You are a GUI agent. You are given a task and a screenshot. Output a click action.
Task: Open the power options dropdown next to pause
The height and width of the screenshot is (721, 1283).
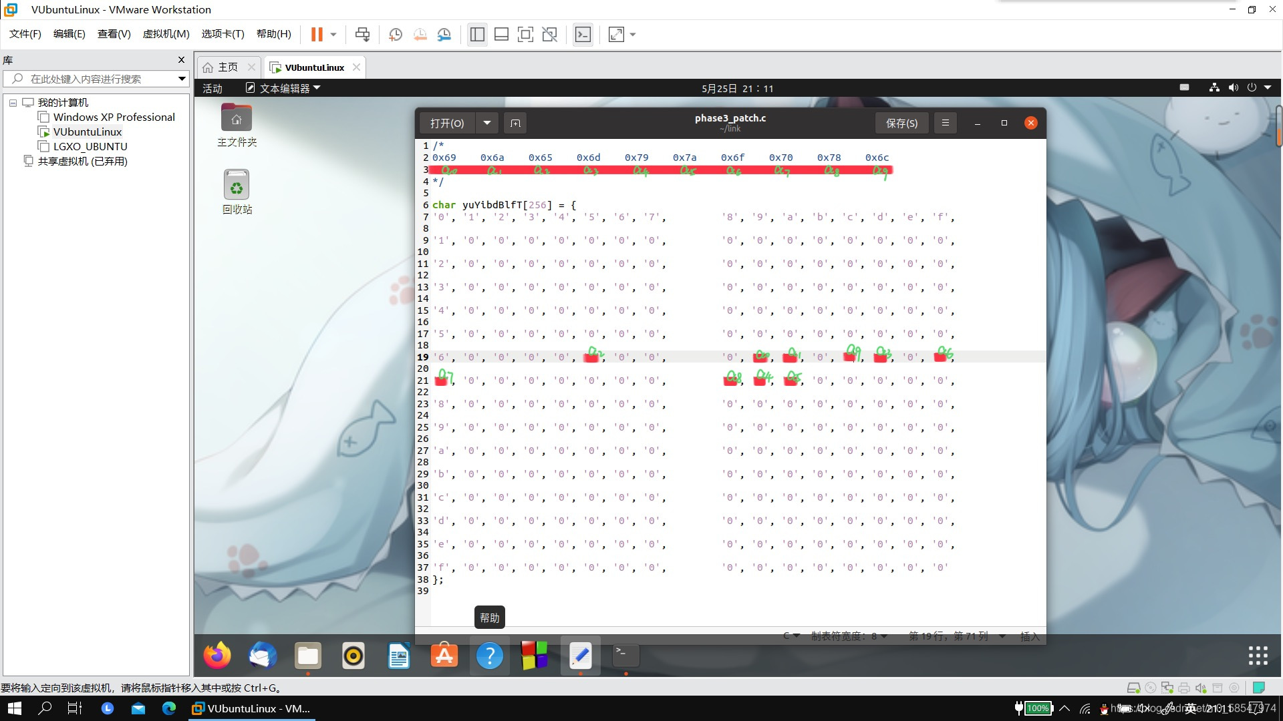[333, 34]
